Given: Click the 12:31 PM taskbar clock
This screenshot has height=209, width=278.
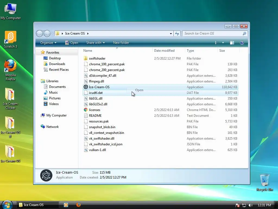Looking at the screenshot, I should click(x=264, y=205).
